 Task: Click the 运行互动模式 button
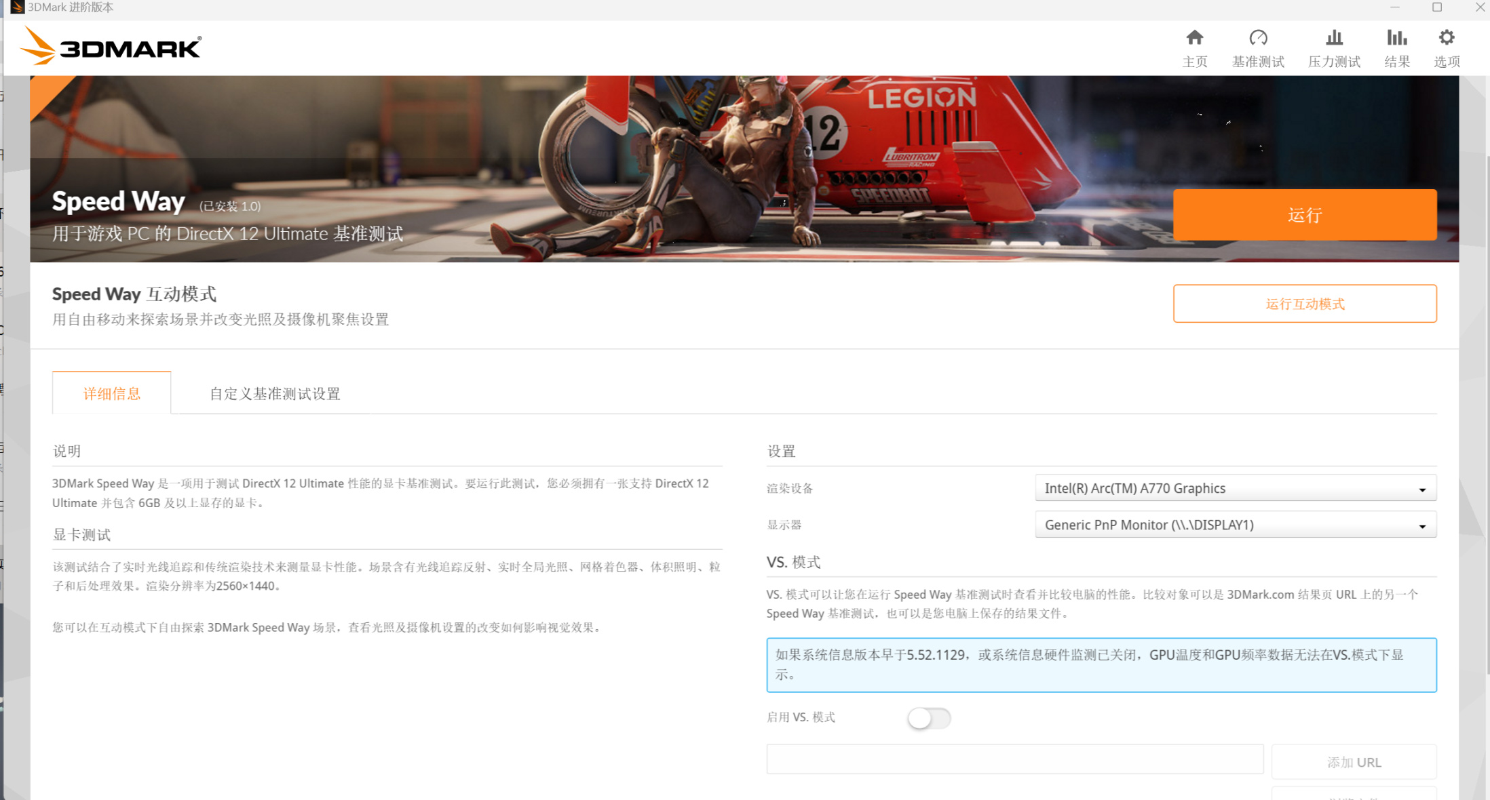(x=1304, y=304)
